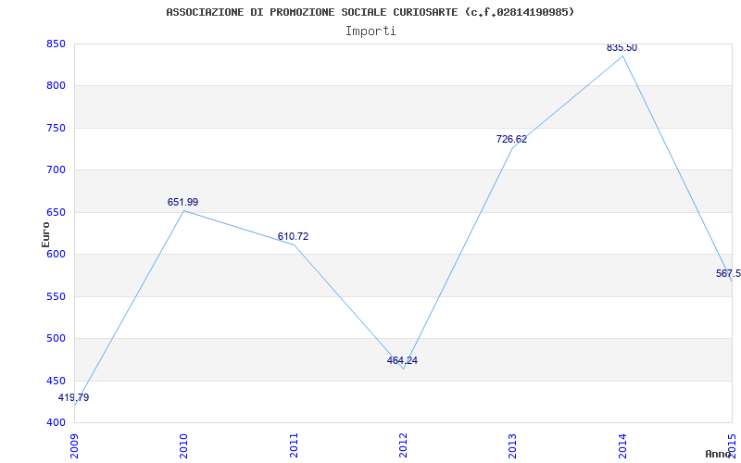The height and width of the screenshot is (463, 741).
Task: Click the chart title ASSOCIAZIONE DI PROMOZIONE SOCIALE CURIOSARTE
Action: [x=370, y=12]
